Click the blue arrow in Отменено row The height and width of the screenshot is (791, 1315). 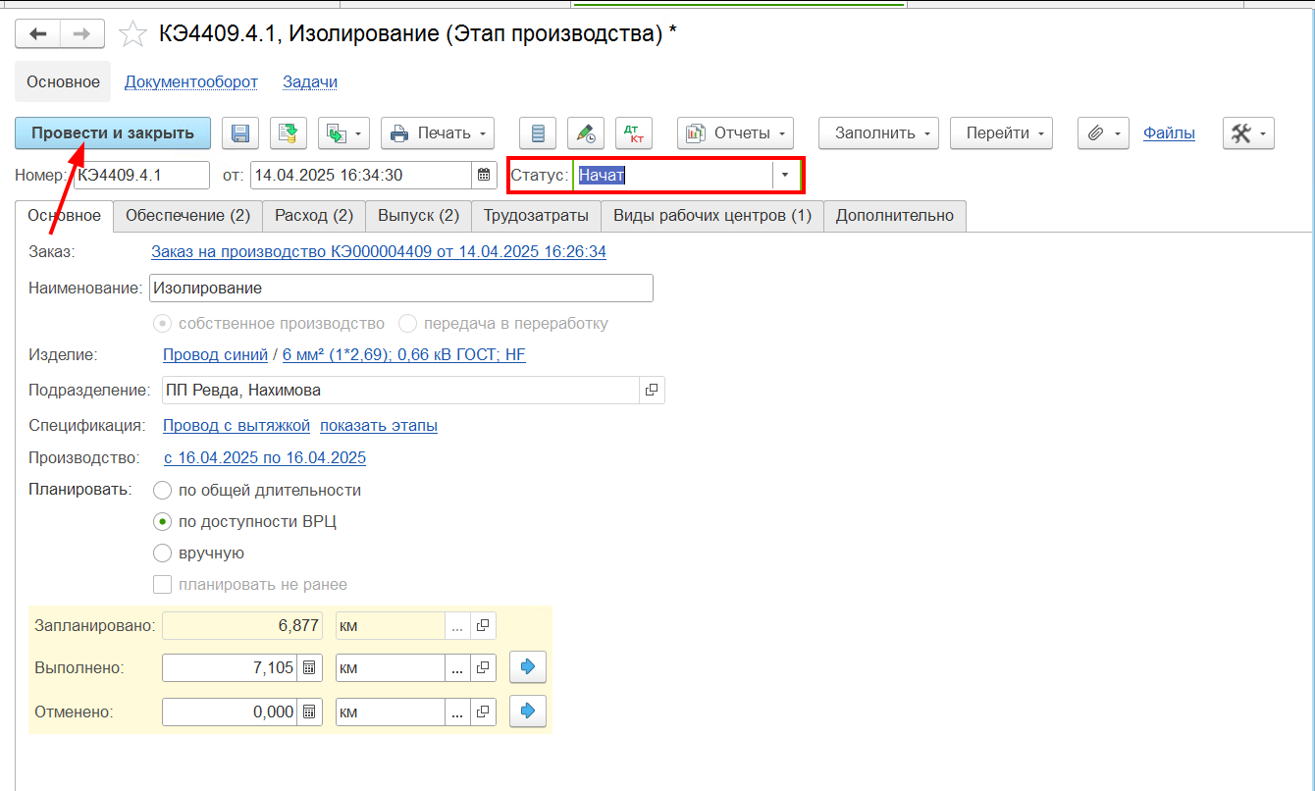[528, 711]
